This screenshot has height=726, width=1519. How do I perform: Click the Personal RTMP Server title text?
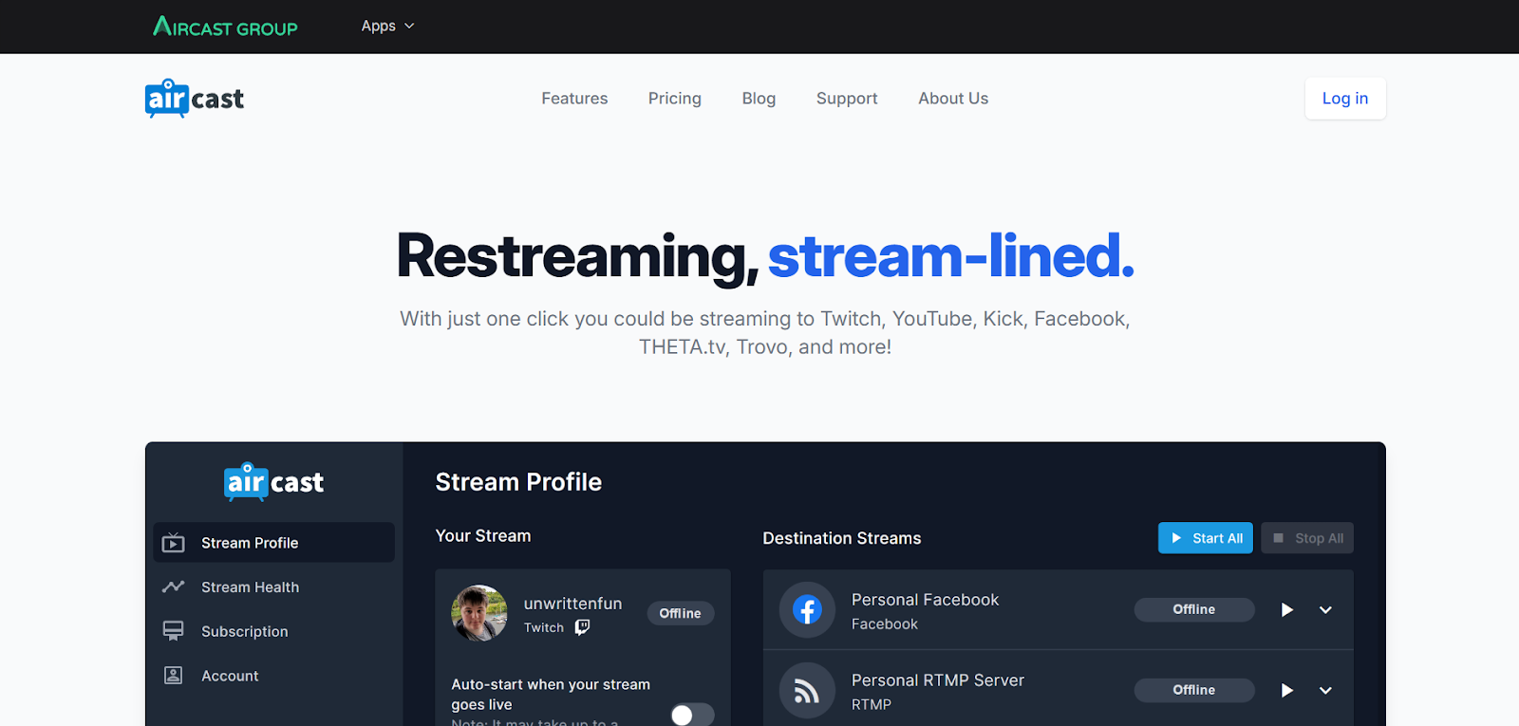(x=938, y=680)
